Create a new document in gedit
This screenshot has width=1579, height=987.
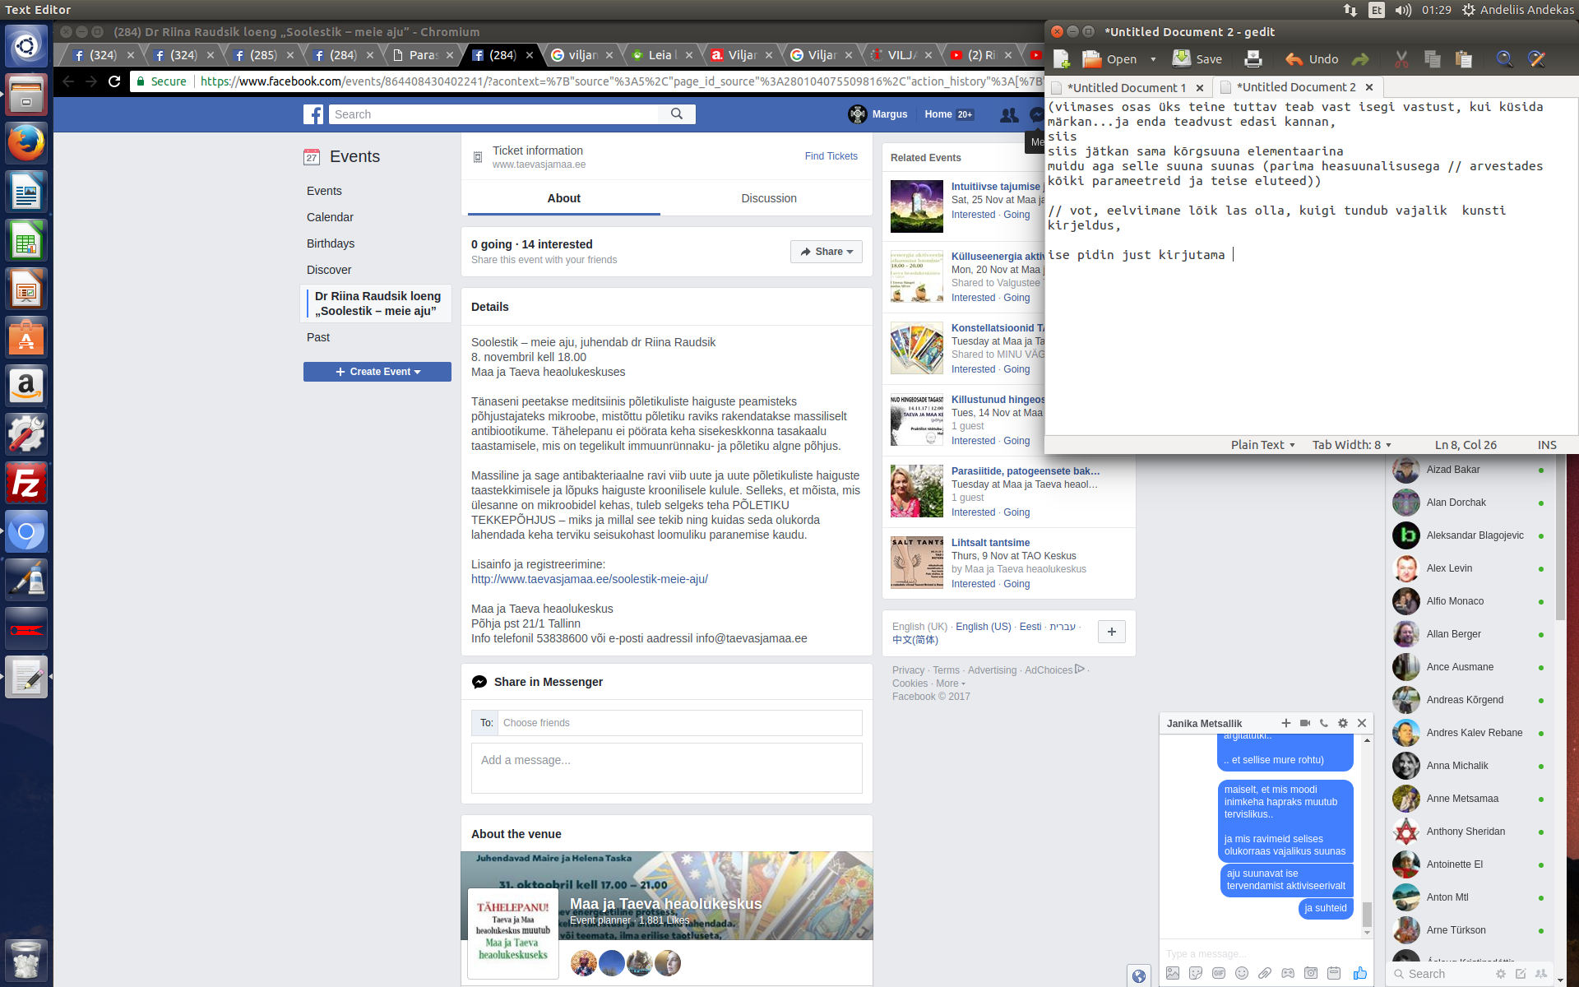(1062, 59)
